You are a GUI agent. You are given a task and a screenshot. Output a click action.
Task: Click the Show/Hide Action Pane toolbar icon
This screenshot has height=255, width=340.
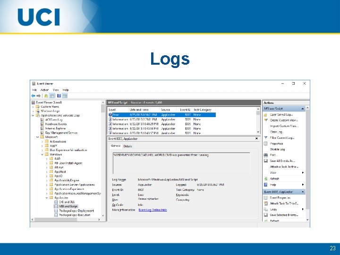[x=65, y=96]
